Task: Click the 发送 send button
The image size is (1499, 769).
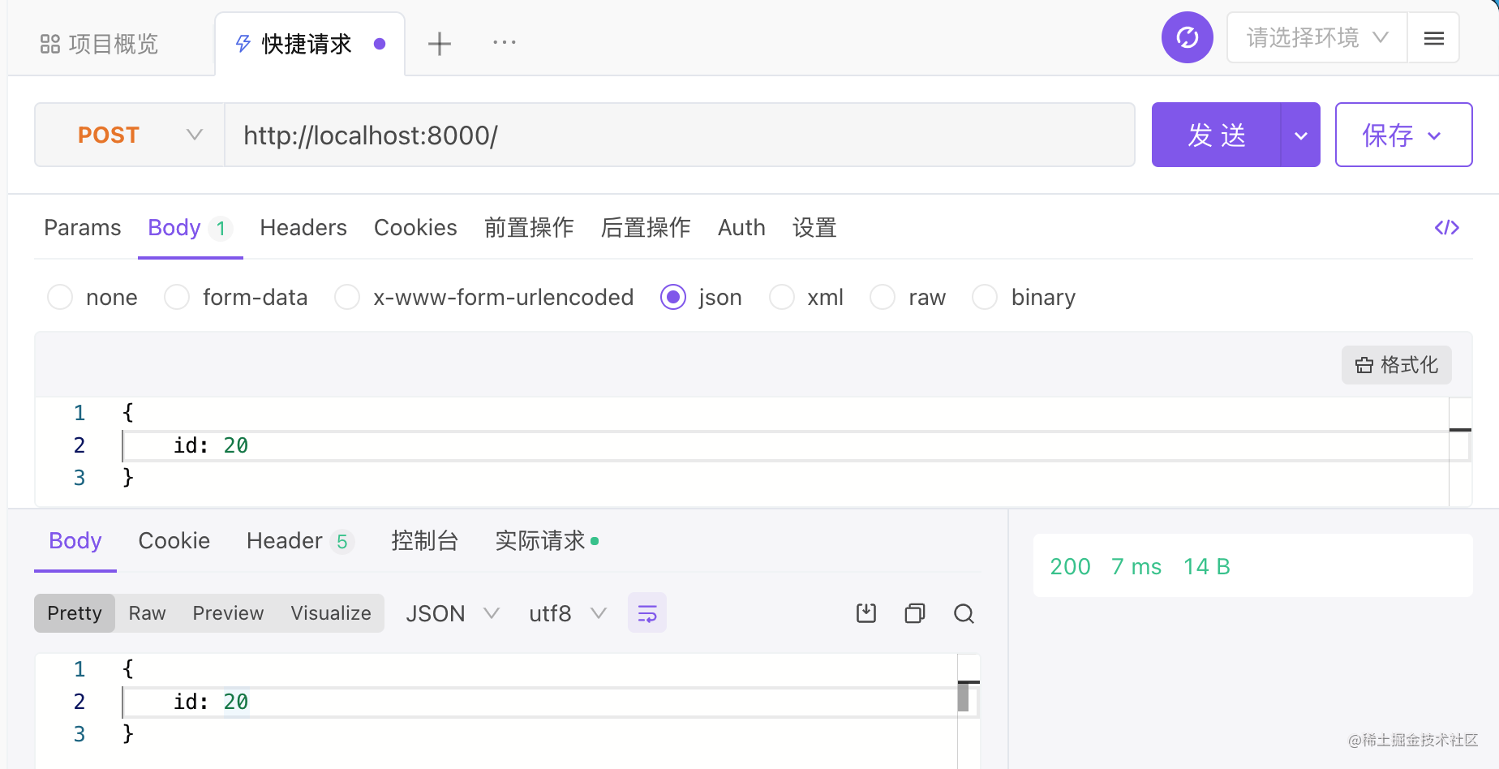Action: [x=1215, y=135]
